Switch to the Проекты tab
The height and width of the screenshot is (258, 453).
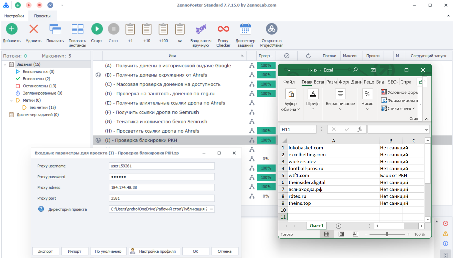(x=42, y=16)
